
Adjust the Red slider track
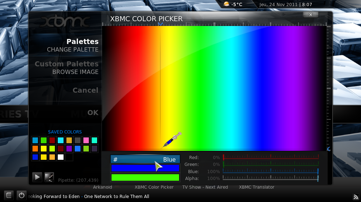click(x=271, y=158)
